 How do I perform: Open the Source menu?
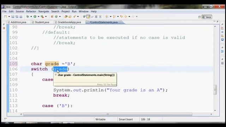coord(20,11)
